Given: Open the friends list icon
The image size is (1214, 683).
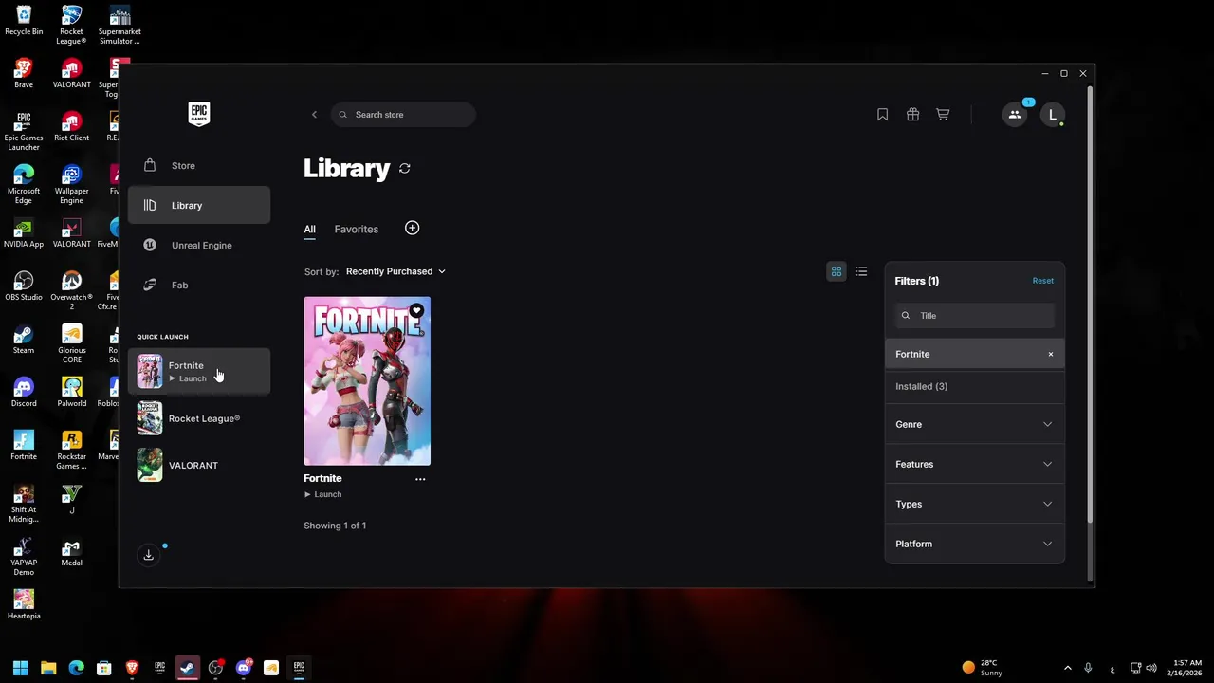Looking at the screenshot, I should click(1015, 115).
